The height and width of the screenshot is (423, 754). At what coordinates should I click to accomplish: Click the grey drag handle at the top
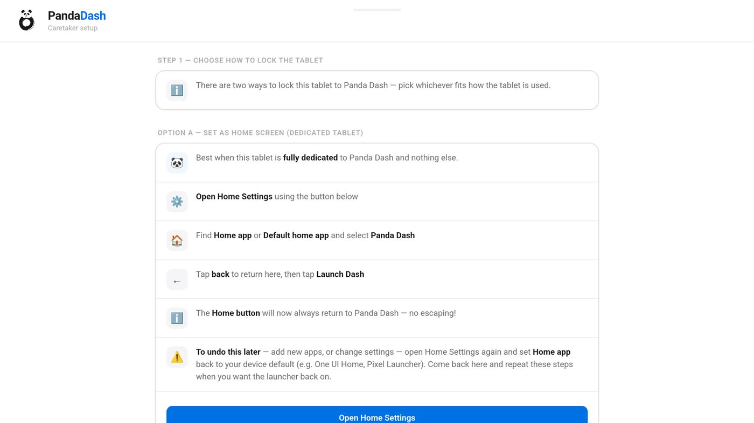pyautogui.click(x=377, y=10)
